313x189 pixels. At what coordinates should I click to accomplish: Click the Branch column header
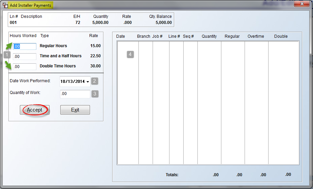pyautogui.click(x=144, y=36)
